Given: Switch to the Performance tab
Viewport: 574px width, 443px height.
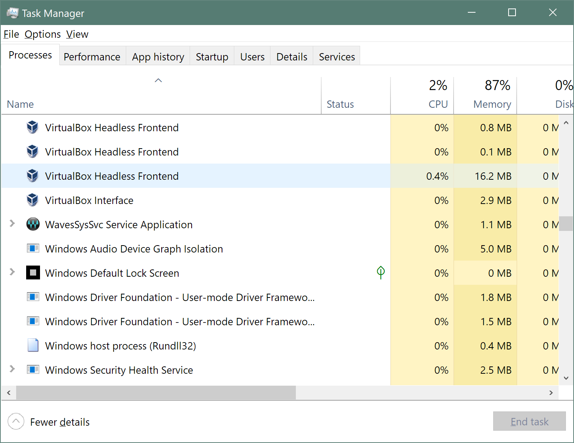Looking at the screenshot, I should click(92, 57).
